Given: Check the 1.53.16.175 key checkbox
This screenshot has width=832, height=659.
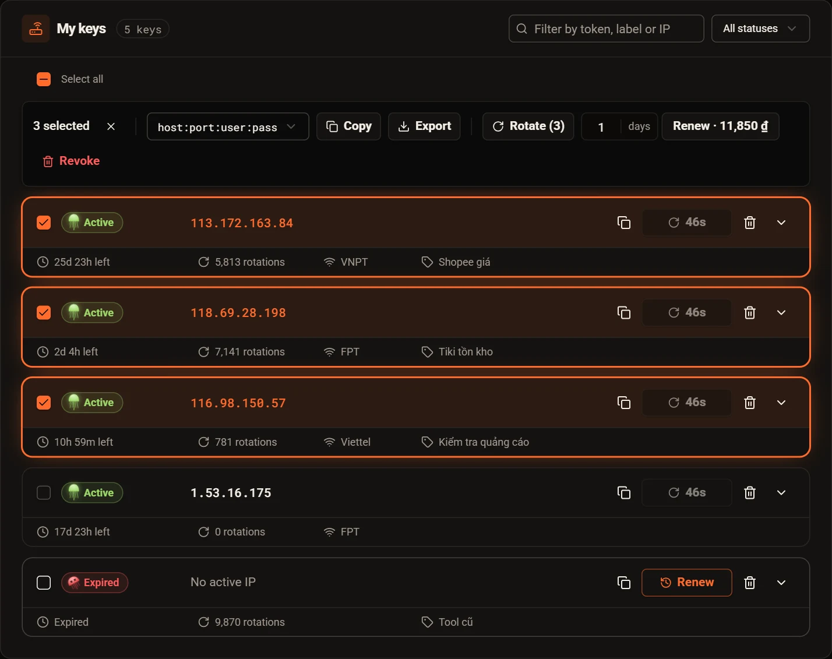Looking at the screenshot, I should point(44,493).
